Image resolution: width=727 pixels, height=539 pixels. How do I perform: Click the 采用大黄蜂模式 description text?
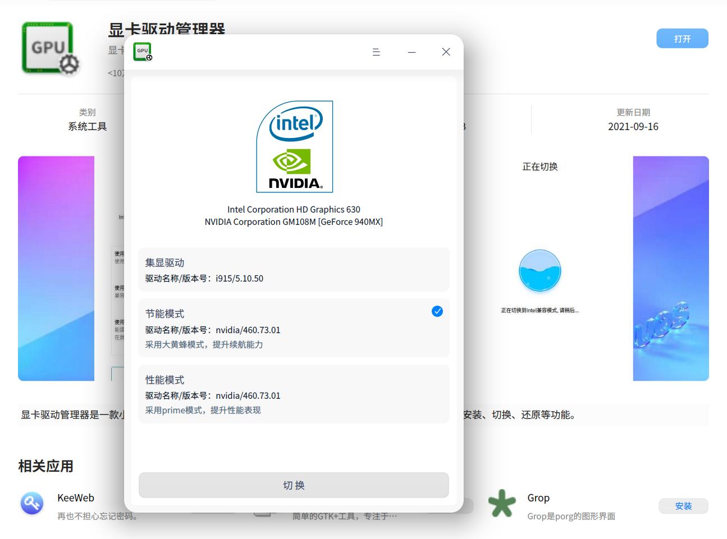pyautogui.click(x=204, y=344)
